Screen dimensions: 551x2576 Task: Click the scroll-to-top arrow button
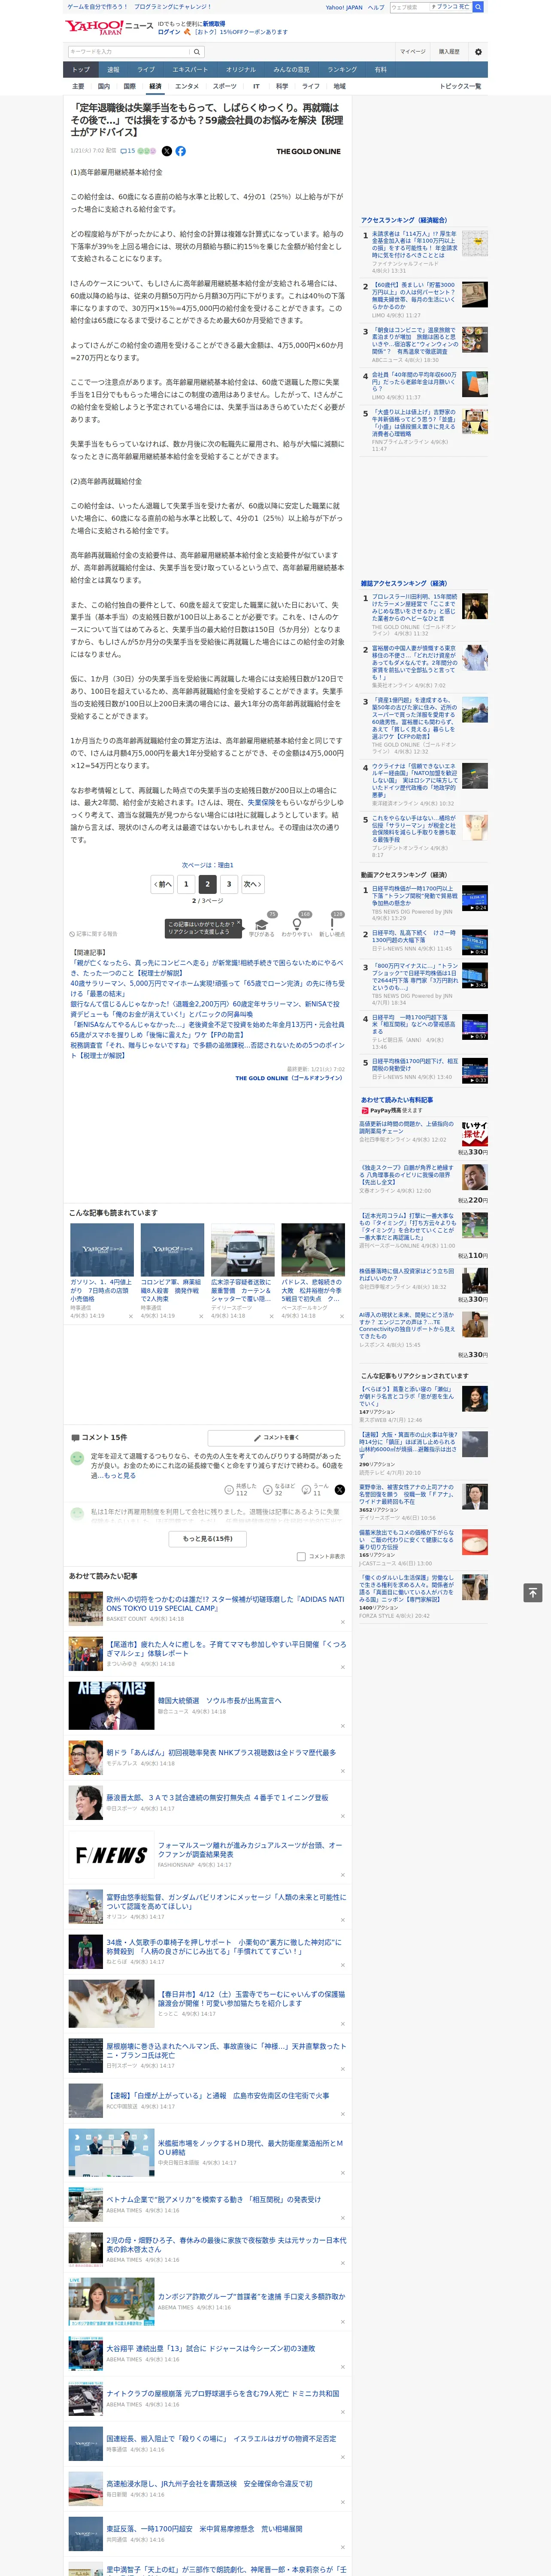point(533,1593)
